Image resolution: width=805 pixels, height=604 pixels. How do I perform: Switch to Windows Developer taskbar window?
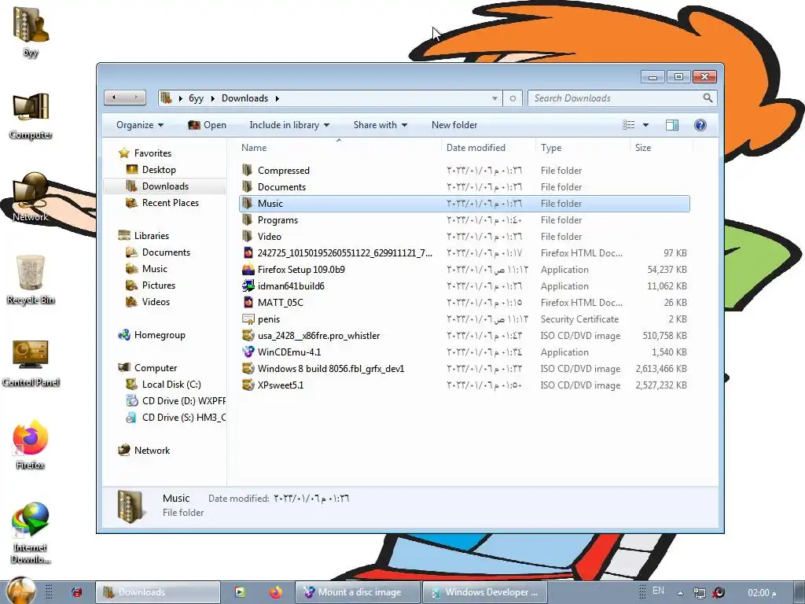click(x=484, y=592)
